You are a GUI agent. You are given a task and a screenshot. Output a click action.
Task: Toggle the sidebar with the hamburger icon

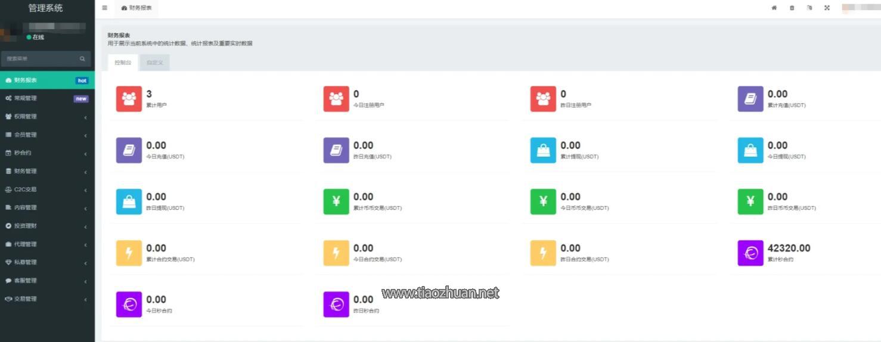click(x=105, y=8)
